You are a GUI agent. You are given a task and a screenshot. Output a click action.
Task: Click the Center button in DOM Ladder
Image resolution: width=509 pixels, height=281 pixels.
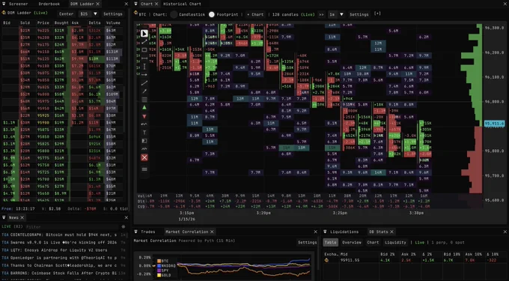coord(66,14)
